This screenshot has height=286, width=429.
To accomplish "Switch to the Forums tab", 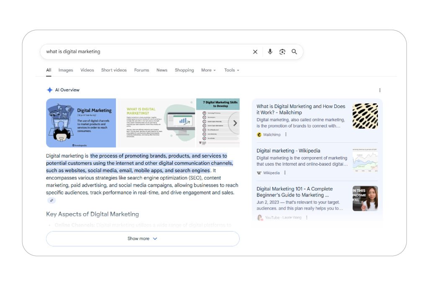I will pyautogui.click(x=142, y=70).
